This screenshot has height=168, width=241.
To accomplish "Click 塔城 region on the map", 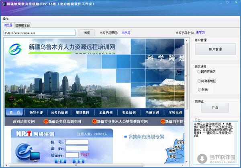I will pos(178,147).
